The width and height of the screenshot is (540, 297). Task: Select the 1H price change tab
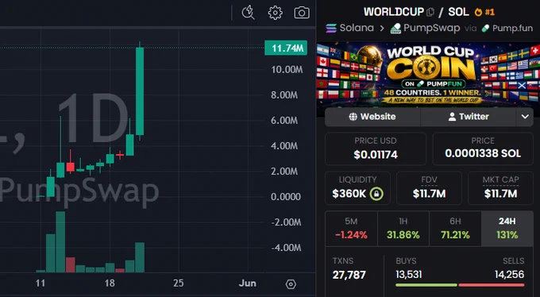click(403, 229)
